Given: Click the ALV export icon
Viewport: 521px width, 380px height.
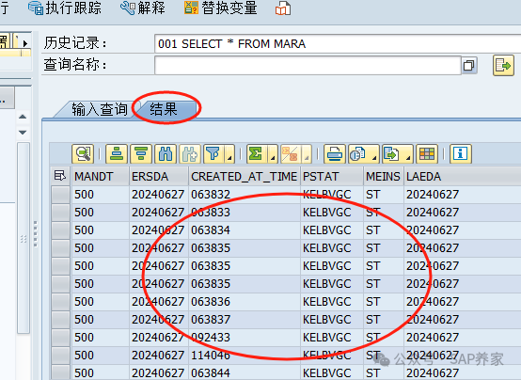Looking at the screenshot, I should 393,154.
